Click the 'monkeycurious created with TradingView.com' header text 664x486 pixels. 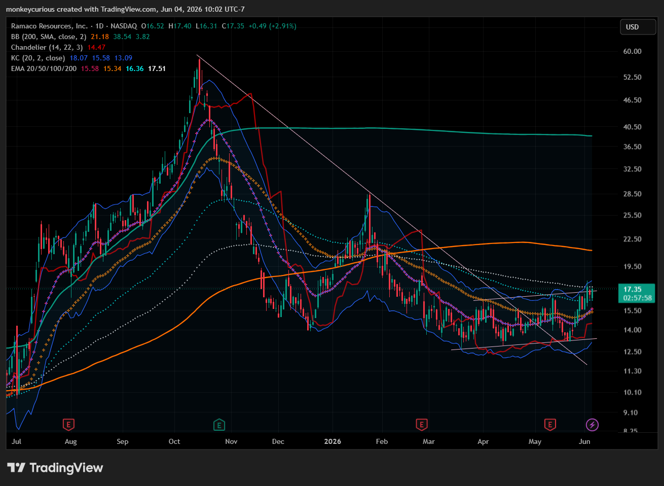coord(82,9)
